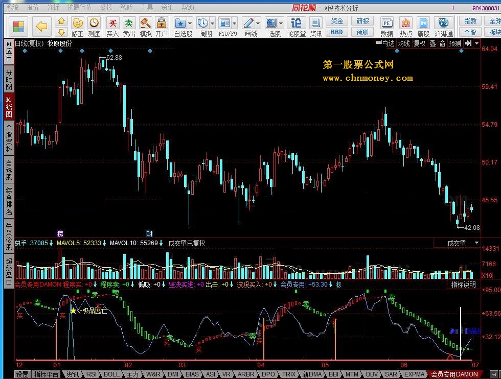
Task: Expand the 画线 drawing dropdown arrow
Action: [x=258, y=23]
